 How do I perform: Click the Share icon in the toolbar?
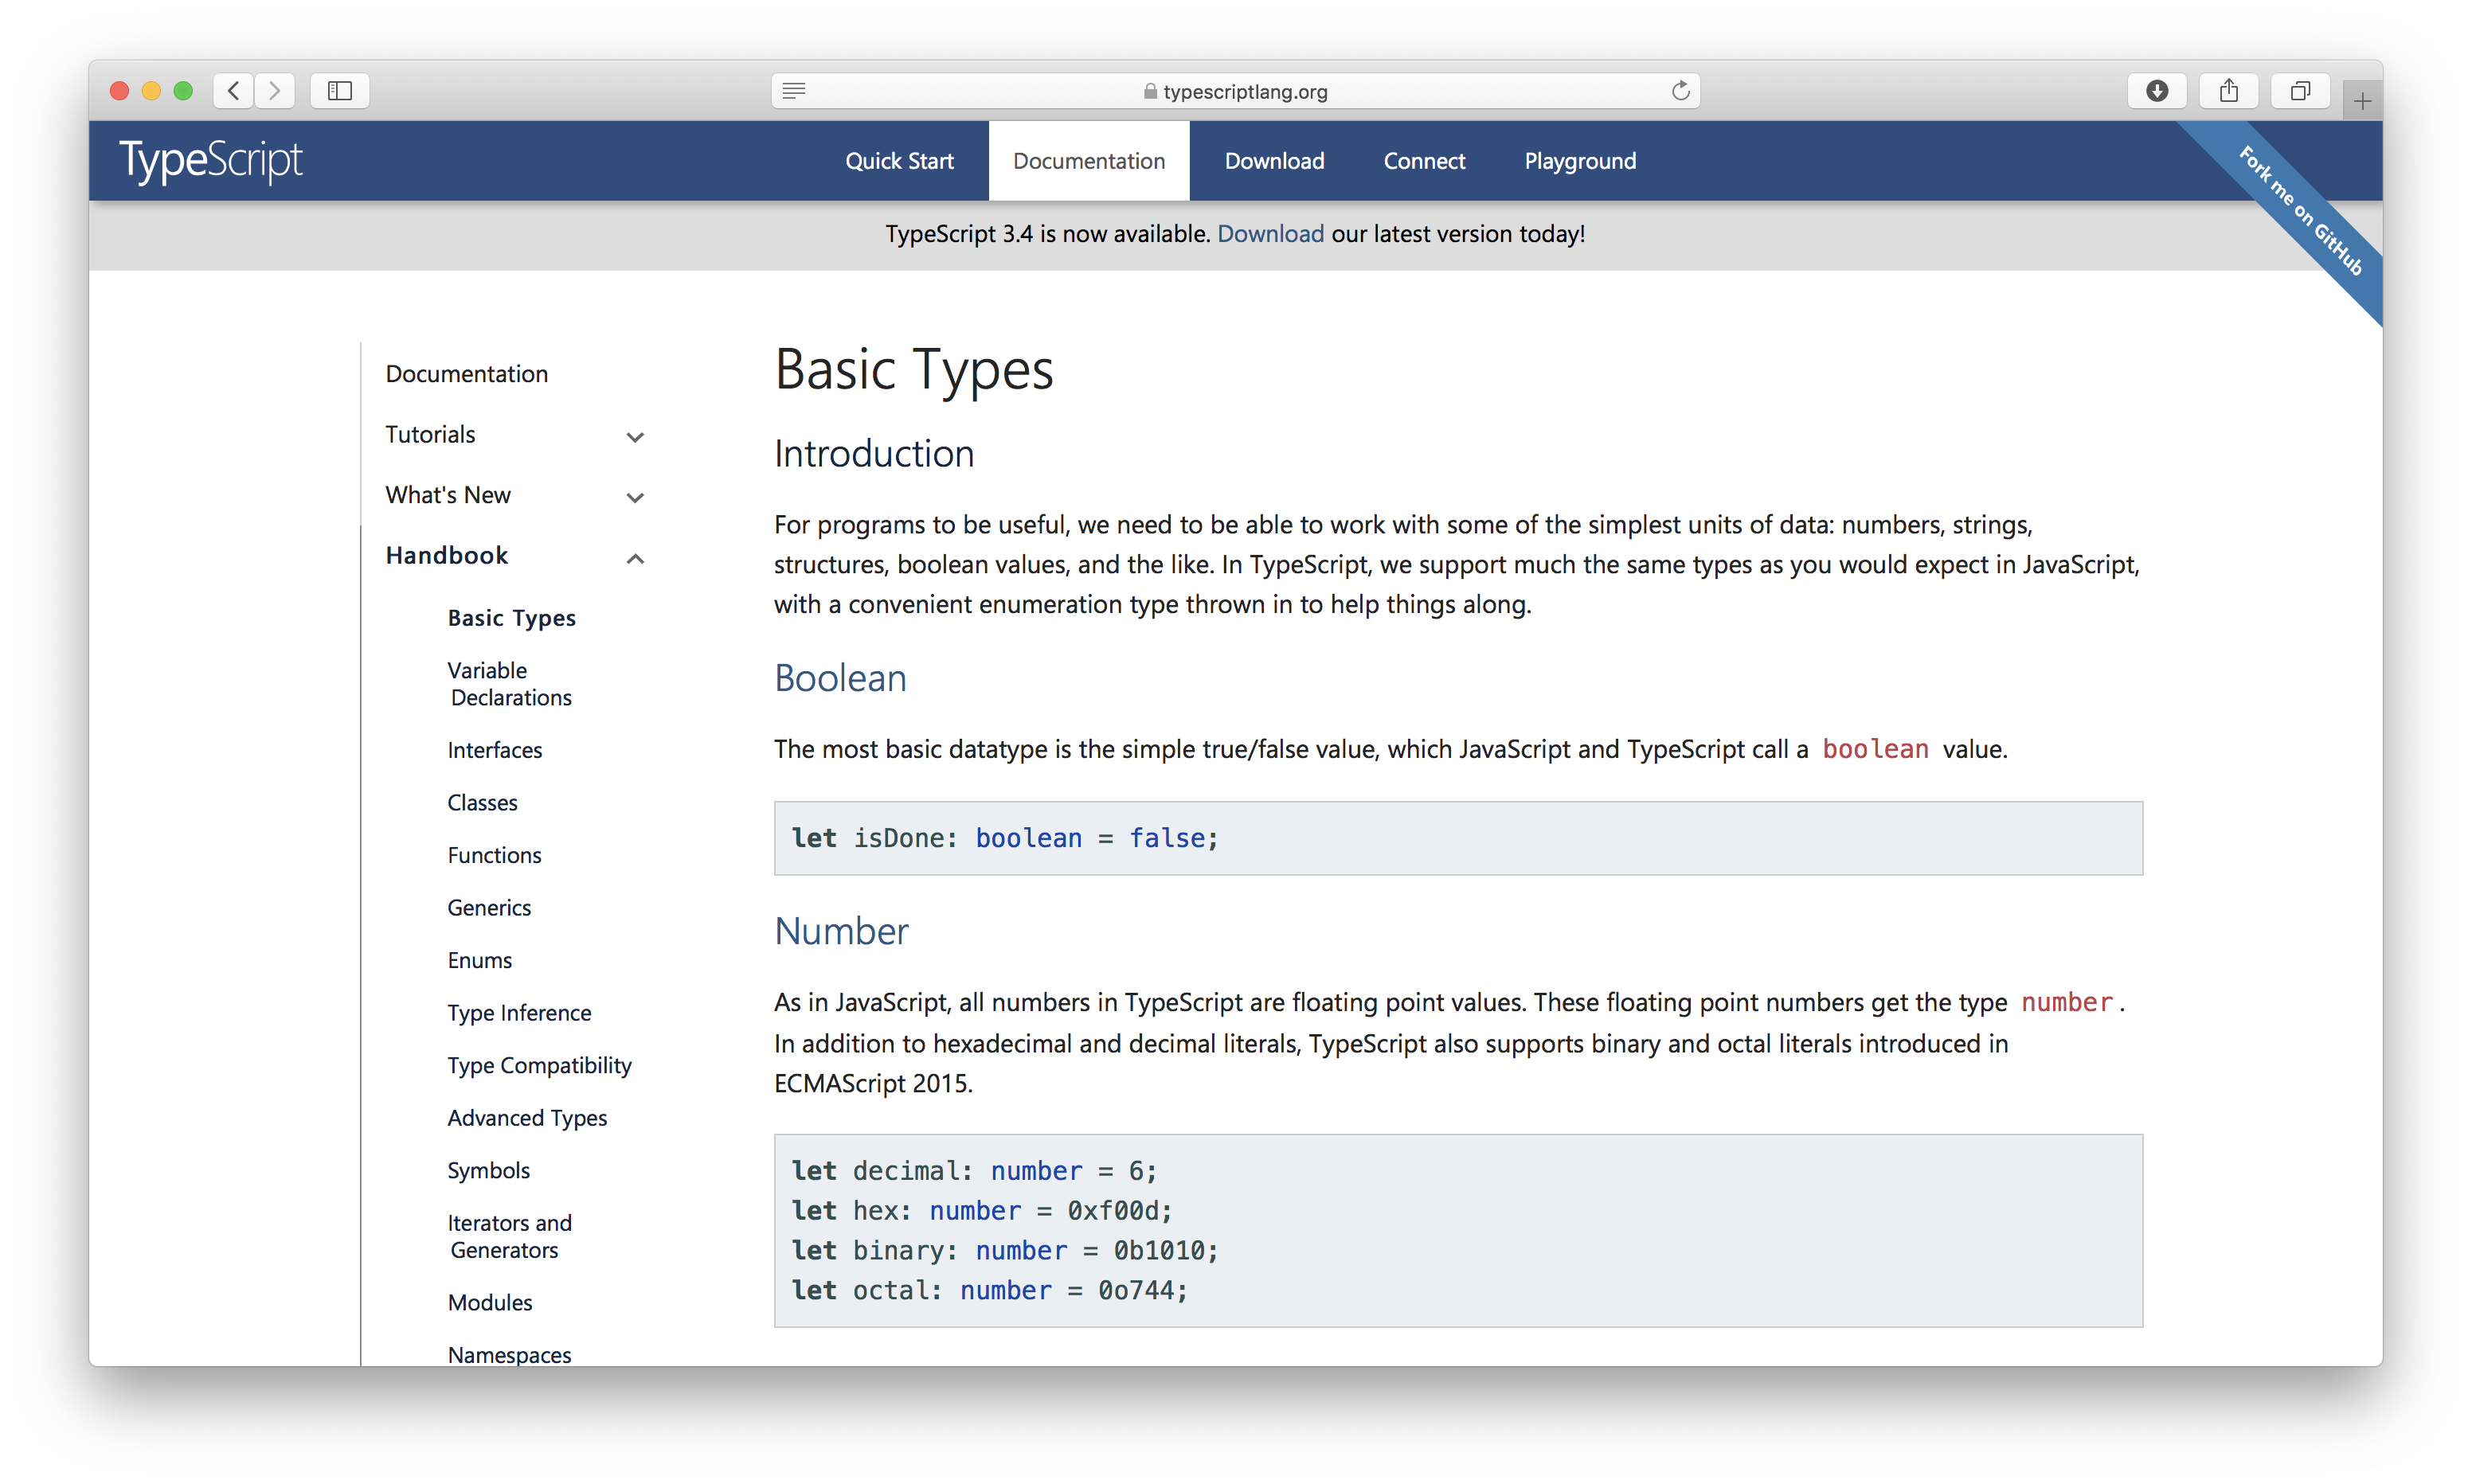coord(2228,90)
